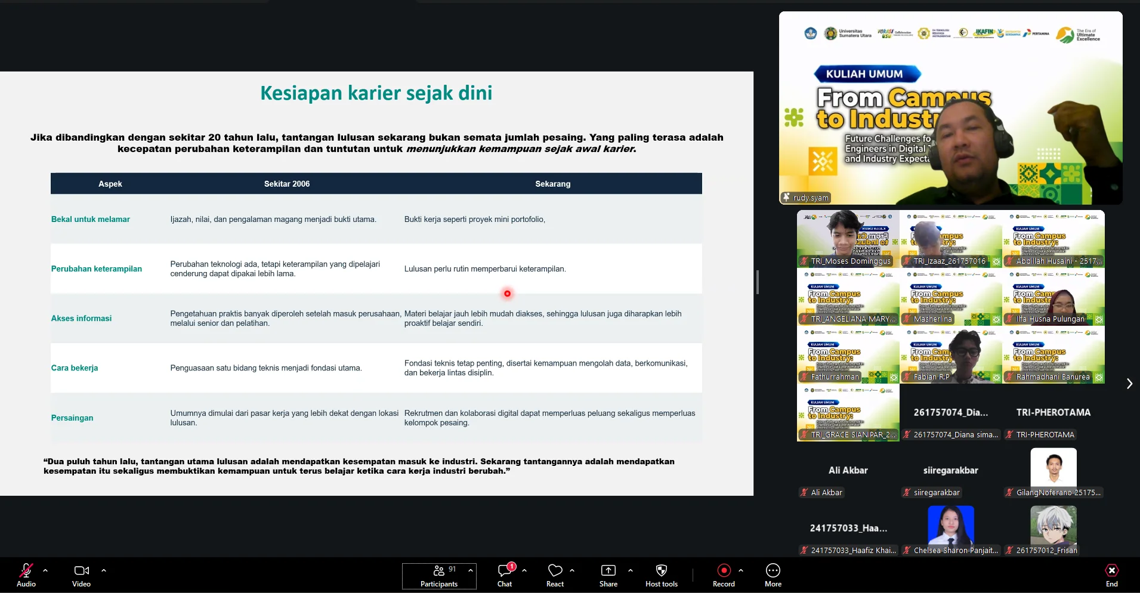Select TRI_GRACE SIANIPAR video tile
The height and width of the screenshot is (593, 1140).
click(848, 412)
